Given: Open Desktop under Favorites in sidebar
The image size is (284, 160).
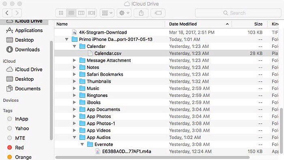Looking at the screenshot, I should 20,40.
